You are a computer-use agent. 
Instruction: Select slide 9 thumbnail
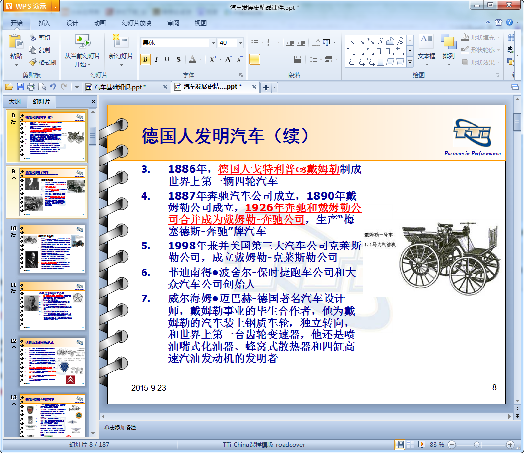[52, 193]
